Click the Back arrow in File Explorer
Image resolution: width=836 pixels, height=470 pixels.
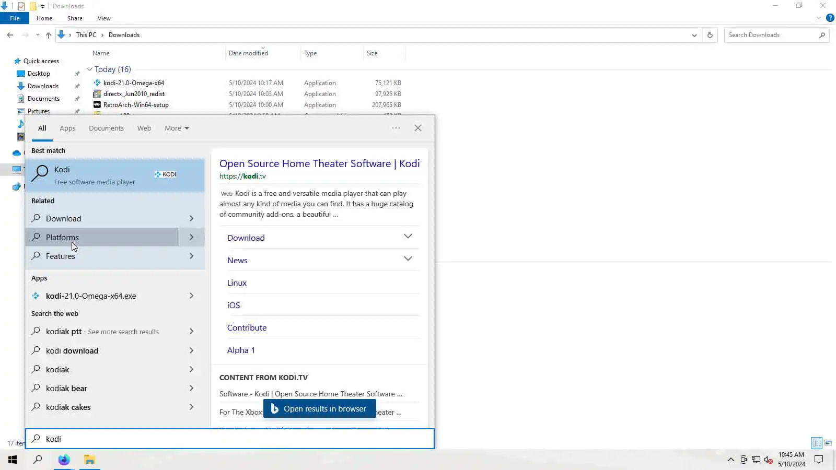click(x=10, y=35)
